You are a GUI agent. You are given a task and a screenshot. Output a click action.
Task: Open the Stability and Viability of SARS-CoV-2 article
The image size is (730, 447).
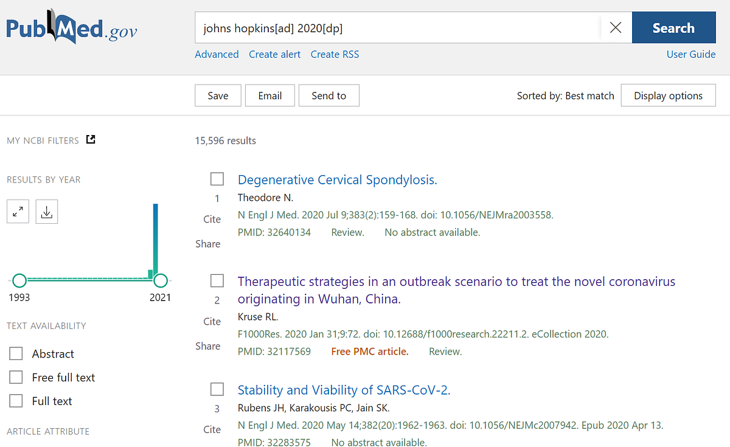point(344,390)
